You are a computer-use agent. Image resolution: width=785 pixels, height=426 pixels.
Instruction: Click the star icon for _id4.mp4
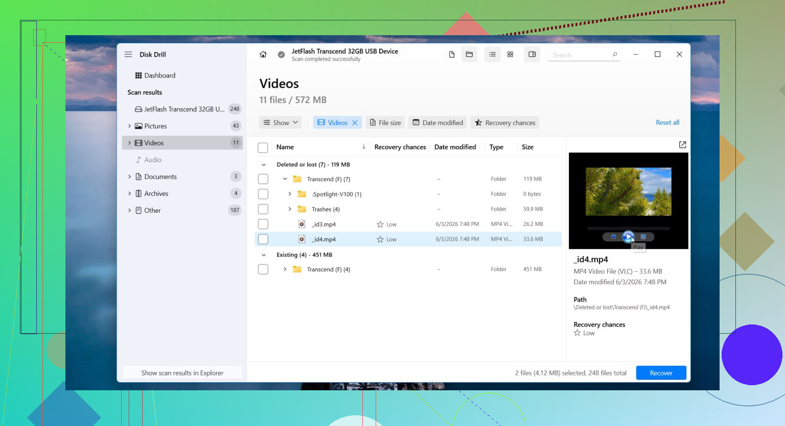click(380, 239)
